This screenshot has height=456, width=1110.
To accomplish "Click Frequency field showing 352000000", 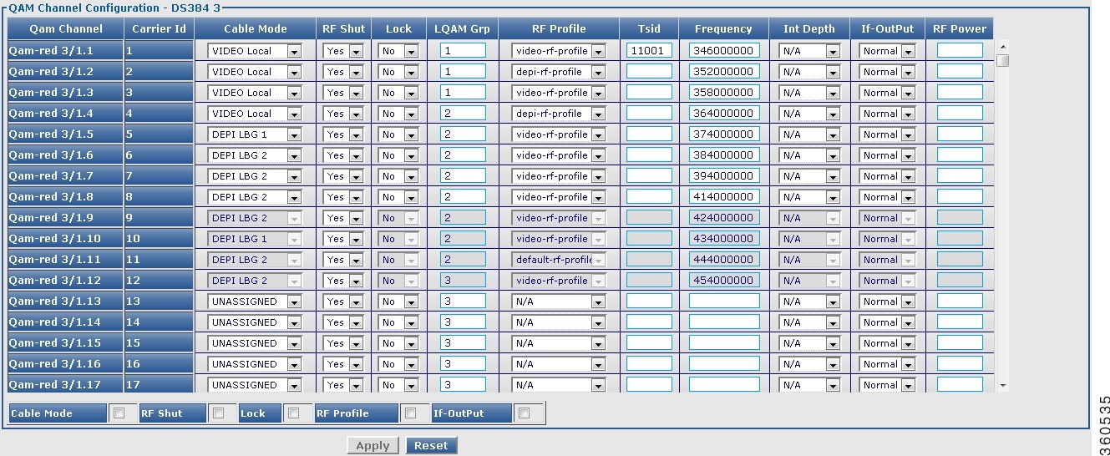I will [x=724, y=72].
